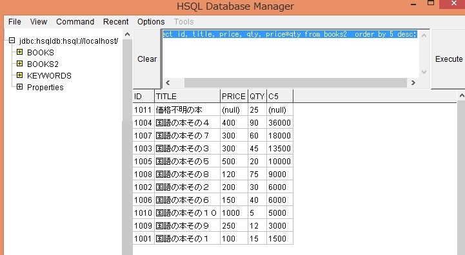This screenshot has width=465, height=255.
Task: Select the C5 value 10000
Action: pos(280,162)
